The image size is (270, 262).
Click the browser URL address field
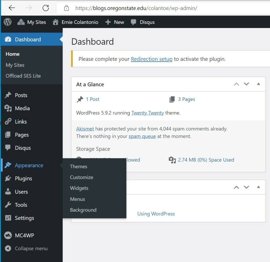point(163,8)
